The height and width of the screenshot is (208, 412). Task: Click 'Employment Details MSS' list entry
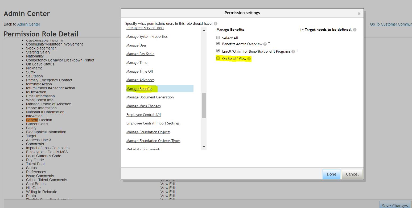pyautogui.click(x=47, y=152)
